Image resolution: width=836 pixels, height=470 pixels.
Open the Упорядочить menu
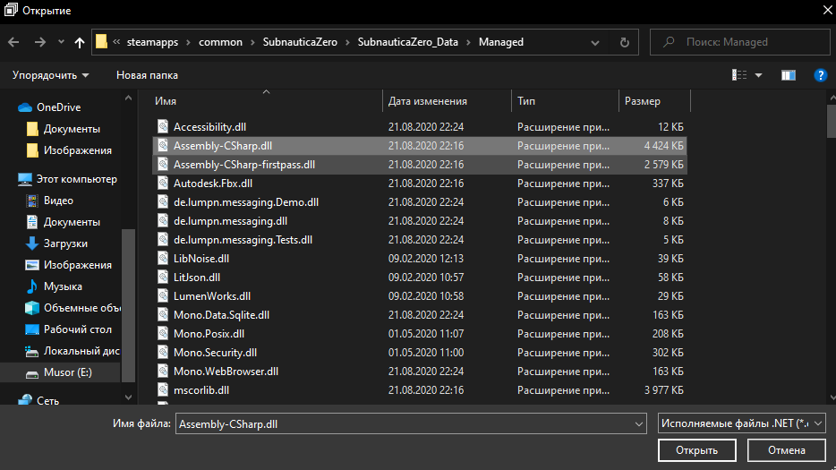coord(51,75)
